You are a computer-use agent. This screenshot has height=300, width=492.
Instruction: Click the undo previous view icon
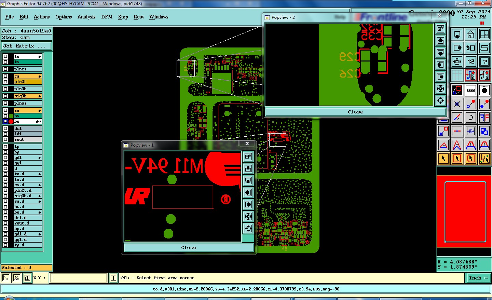click(471, 48)
